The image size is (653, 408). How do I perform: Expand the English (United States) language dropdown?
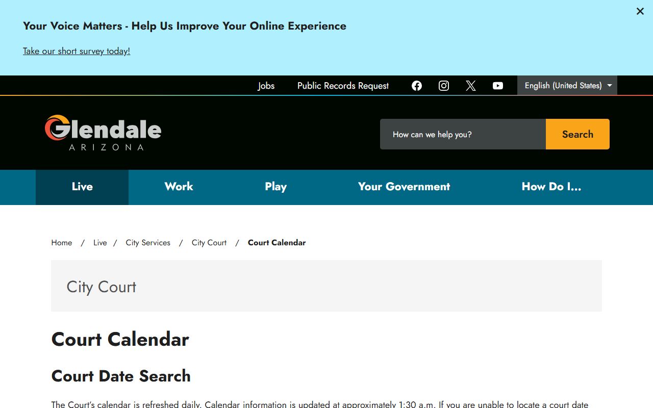coord(567,86)
